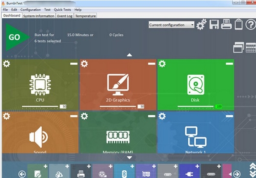Open the Test menu
Screen dimensions: 256x178
(x=47, y=10)
